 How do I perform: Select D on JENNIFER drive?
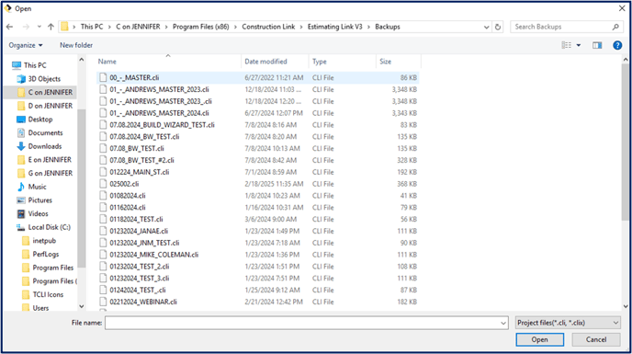point(50,106)
